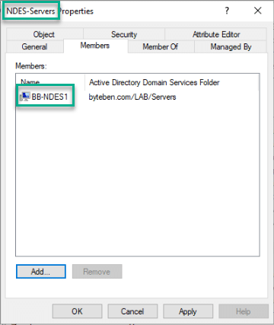Click the Help button
The width and height of the screenshot is (274, 325).
(244, 311)
